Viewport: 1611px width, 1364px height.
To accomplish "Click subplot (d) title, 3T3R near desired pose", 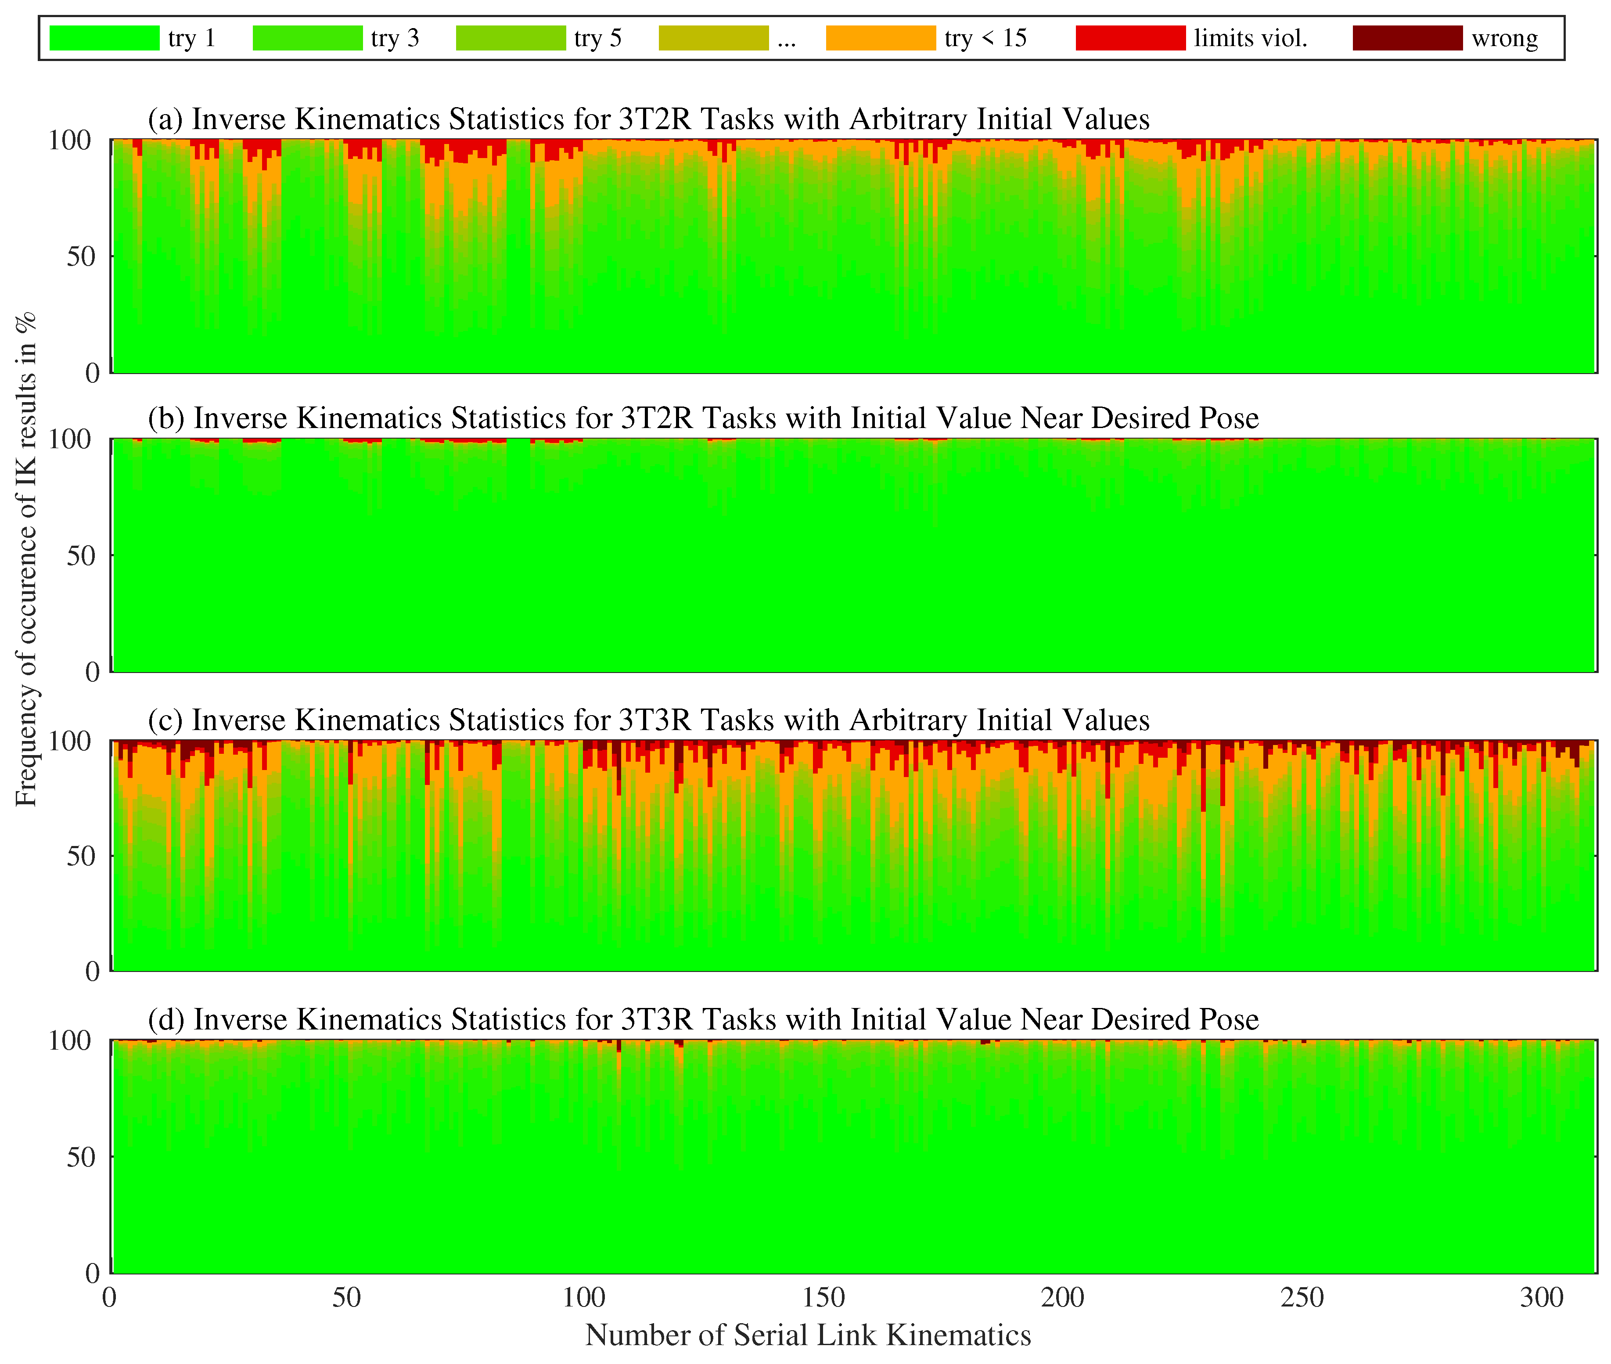I will point(703,1020).
